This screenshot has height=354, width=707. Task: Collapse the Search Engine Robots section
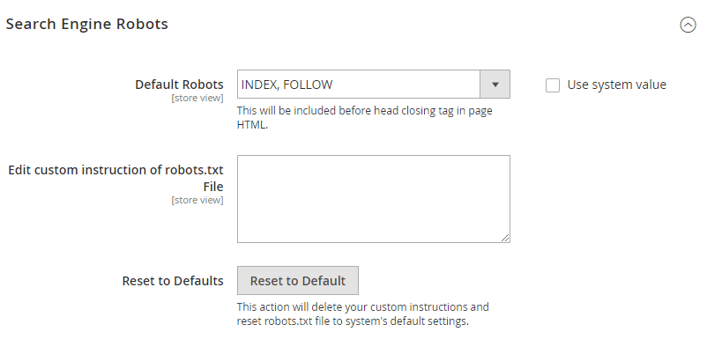click(x=688, y=25)
